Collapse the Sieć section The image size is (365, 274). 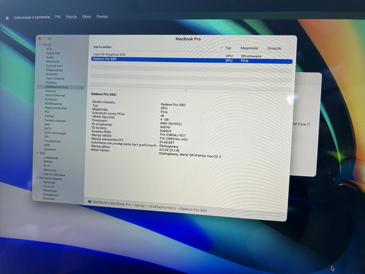[x=38, y=153]
